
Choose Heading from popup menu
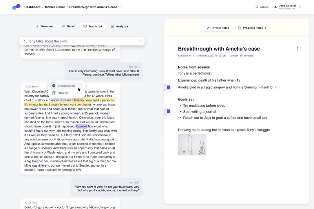(x=66, y=93)
